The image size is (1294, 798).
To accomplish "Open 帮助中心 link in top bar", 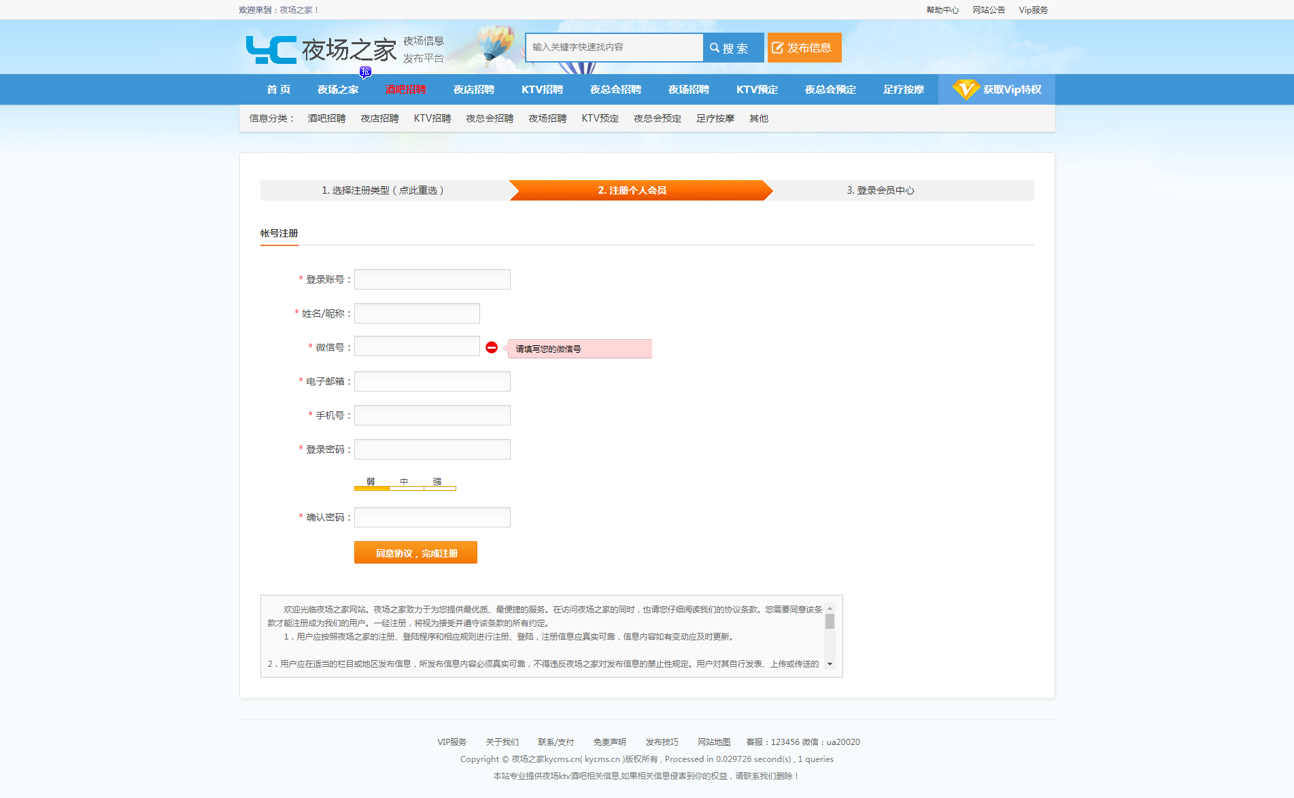I will click(942, 10).
